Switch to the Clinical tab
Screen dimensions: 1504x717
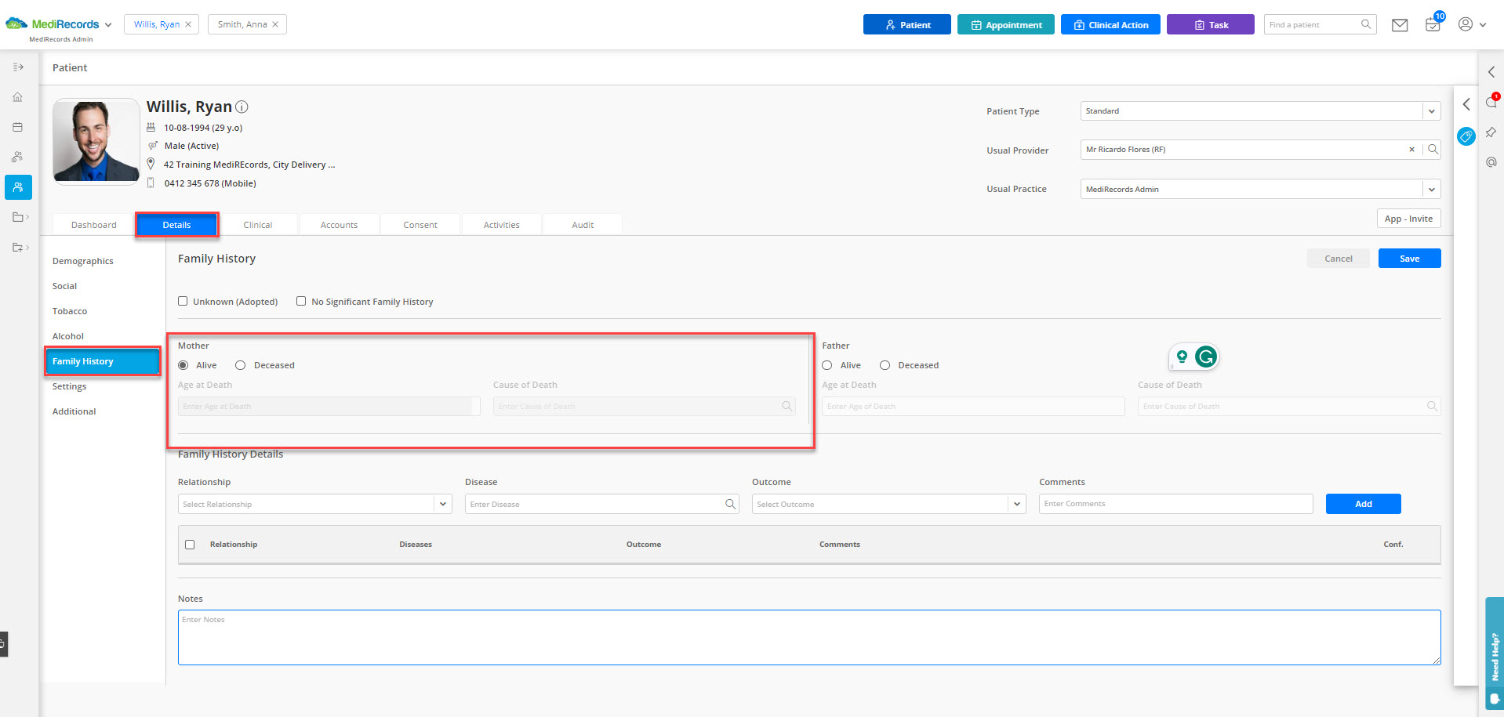click(258, 225)
